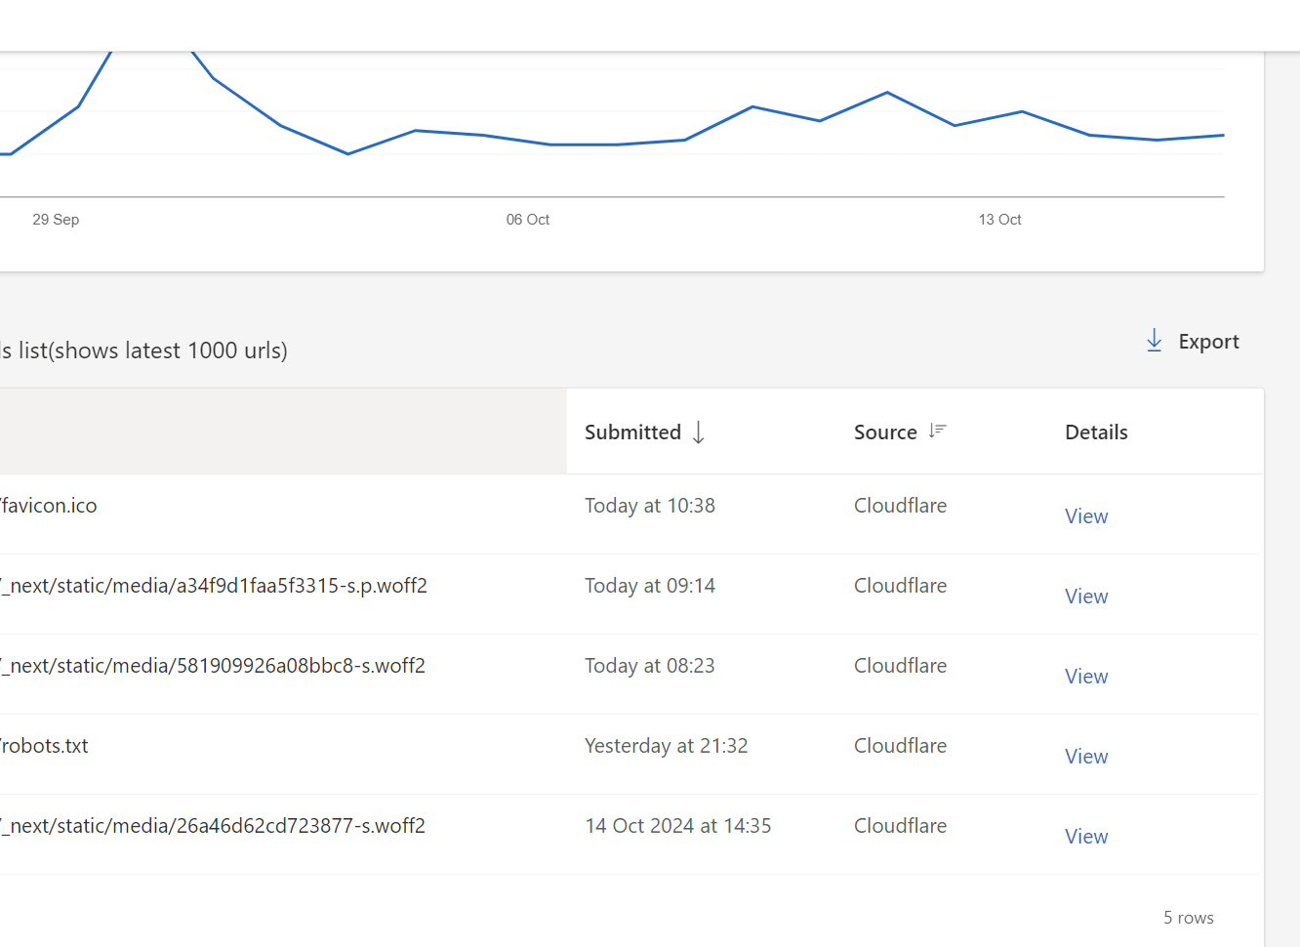Click the Source column sort icon
The height and width of the screenshot is (947, 1300).
pos(937,431)
